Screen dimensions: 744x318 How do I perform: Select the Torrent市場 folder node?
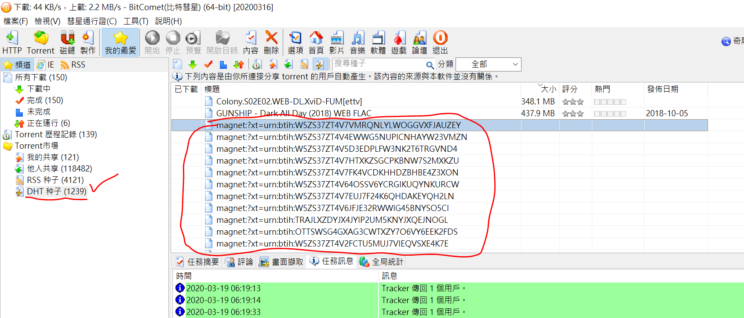click(36, 146)
